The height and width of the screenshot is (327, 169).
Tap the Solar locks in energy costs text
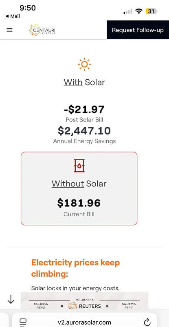click(75, 289)
